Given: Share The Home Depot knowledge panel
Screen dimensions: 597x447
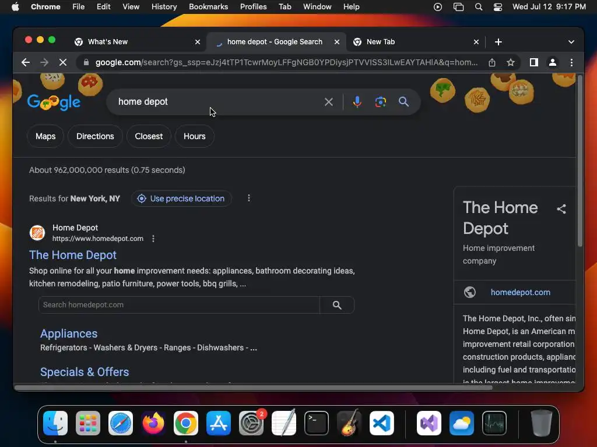Looking at the screenshot, I should (561, 209).
